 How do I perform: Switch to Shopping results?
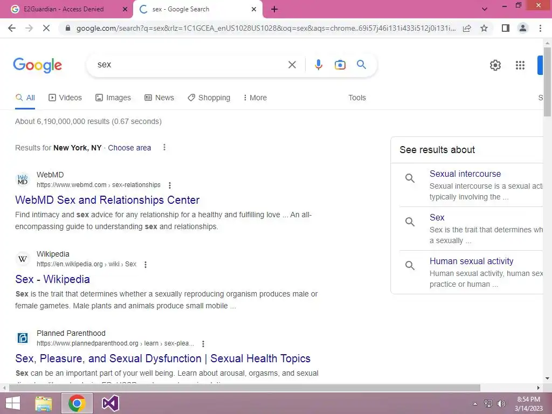coord(209,98)
